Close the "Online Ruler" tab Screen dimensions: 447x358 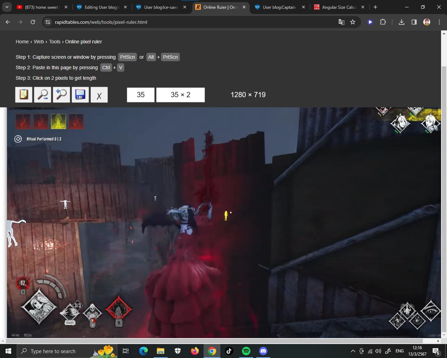pos(244,7)
